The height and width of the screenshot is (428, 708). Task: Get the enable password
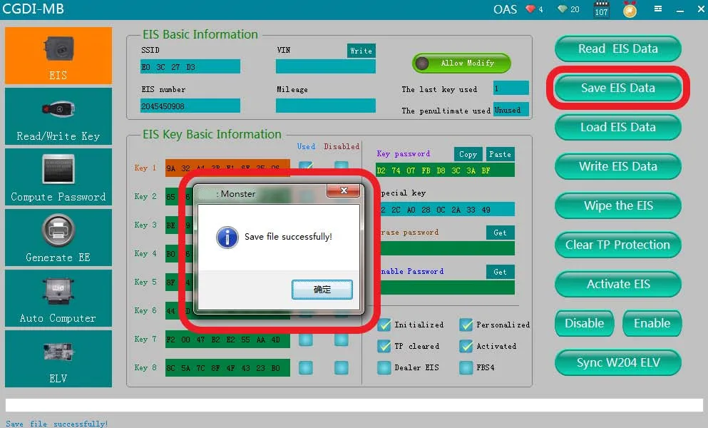[x=500, y=272]
